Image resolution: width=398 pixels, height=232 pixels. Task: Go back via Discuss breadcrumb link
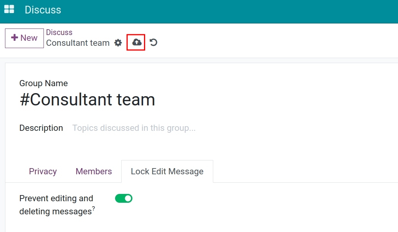coord(59,32)
